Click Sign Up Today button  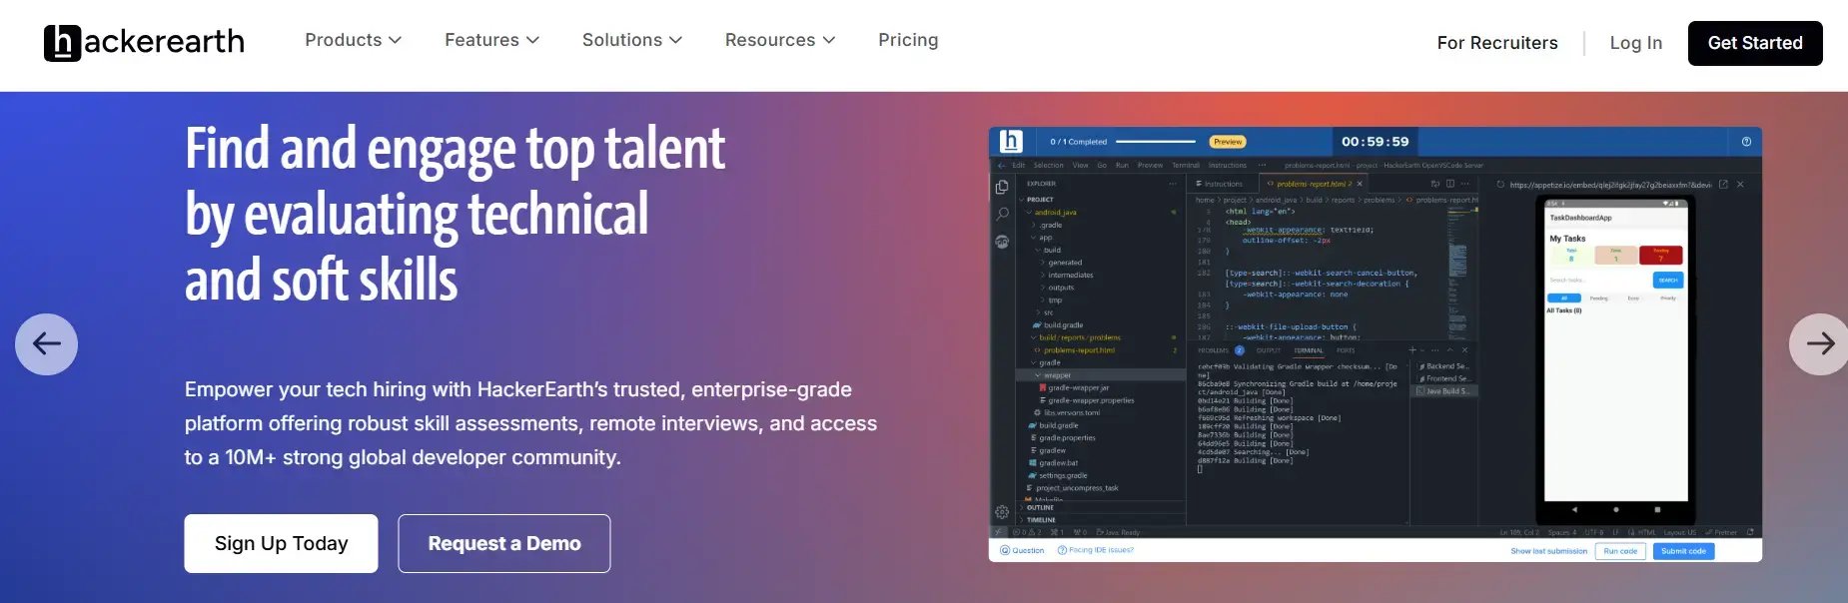click(281, 543)
